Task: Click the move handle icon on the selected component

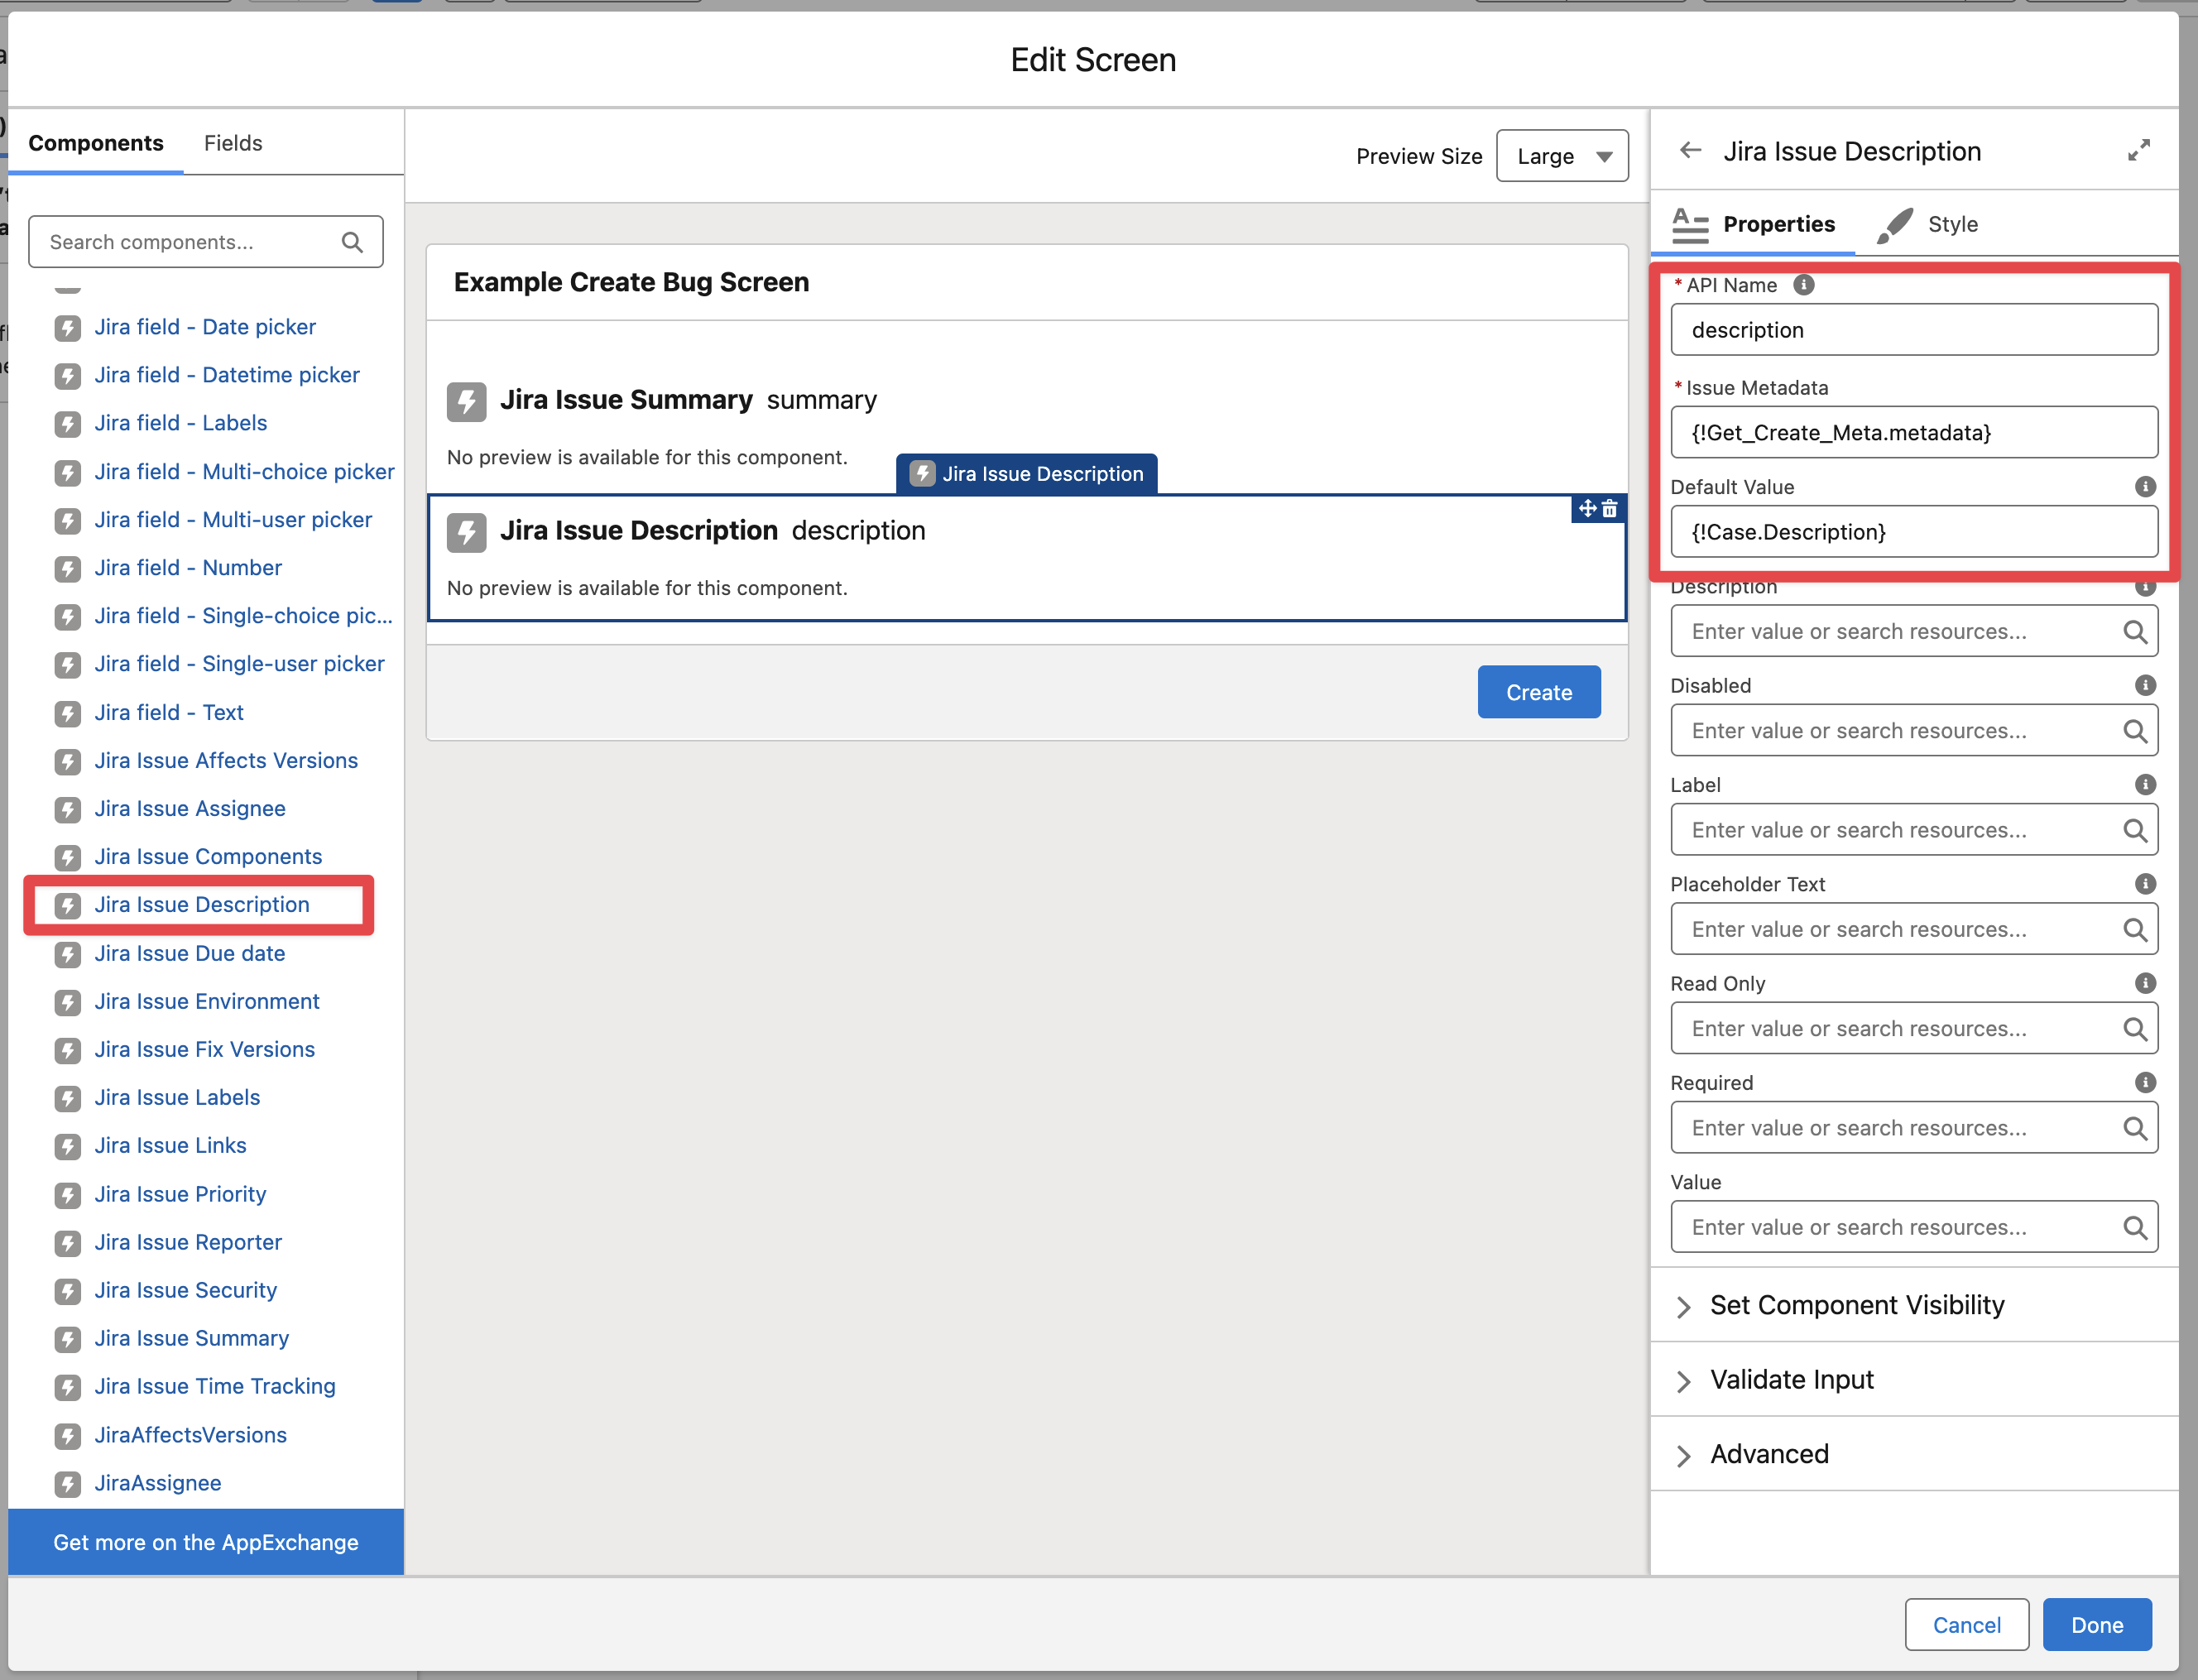Action: coord(1587,509)
